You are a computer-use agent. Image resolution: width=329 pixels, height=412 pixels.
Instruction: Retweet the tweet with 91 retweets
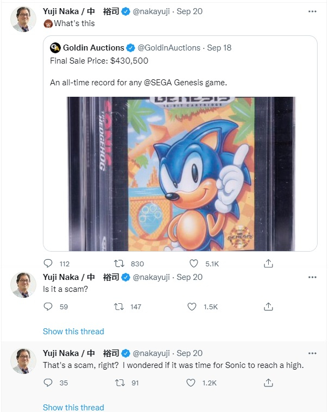(120, 383)
